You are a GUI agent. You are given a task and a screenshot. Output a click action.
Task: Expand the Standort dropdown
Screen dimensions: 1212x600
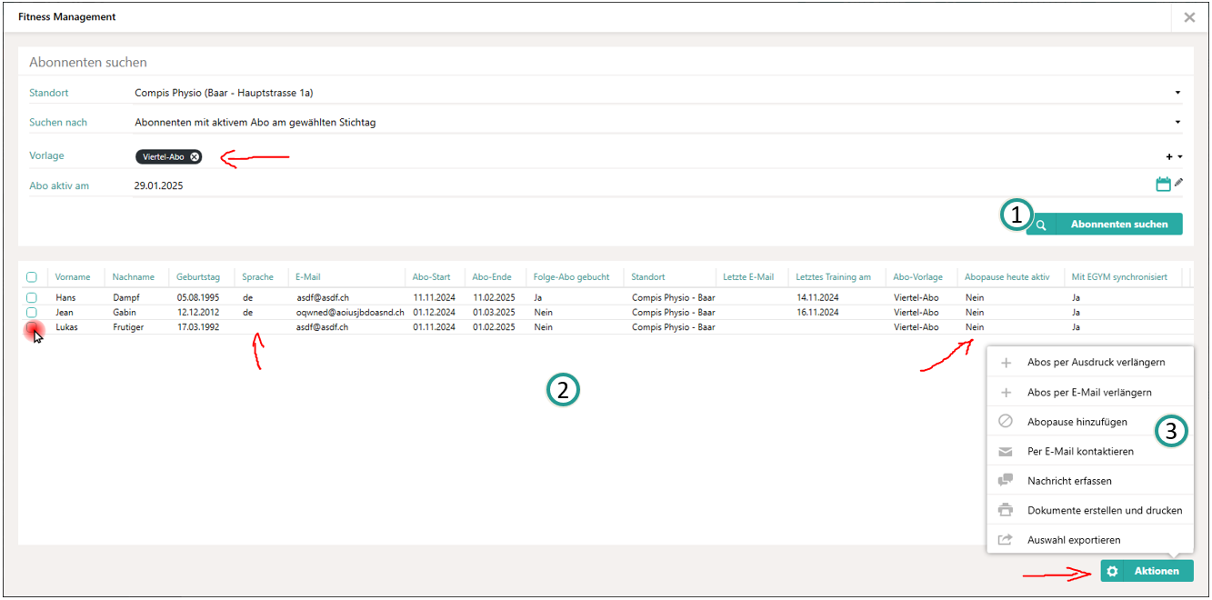pos(1177,93)
